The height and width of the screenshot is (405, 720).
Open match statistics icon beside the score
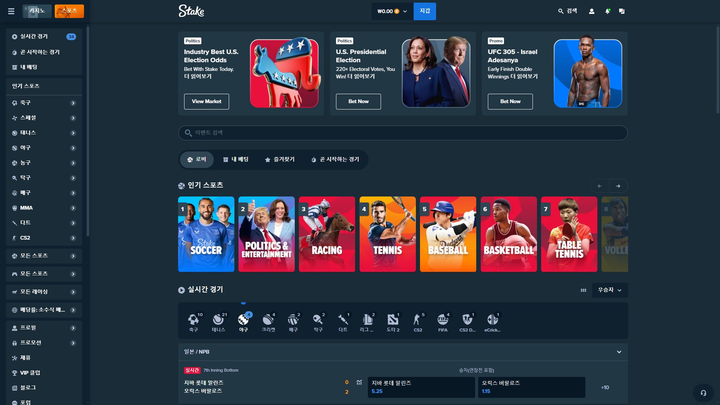(x=359, y=382)
